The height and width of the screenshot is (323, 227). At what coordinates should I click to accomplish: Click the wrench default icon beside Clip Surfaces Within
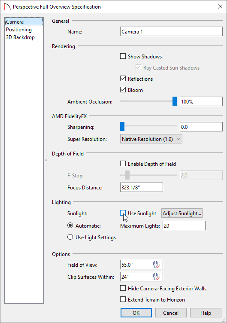(156, 277)
